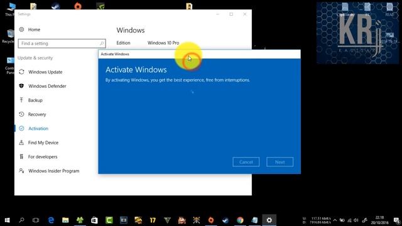The height and width of the screenshot is (226, 402).
Task: Open the green clover app on taskbar
Action: (x=80, y=220)
